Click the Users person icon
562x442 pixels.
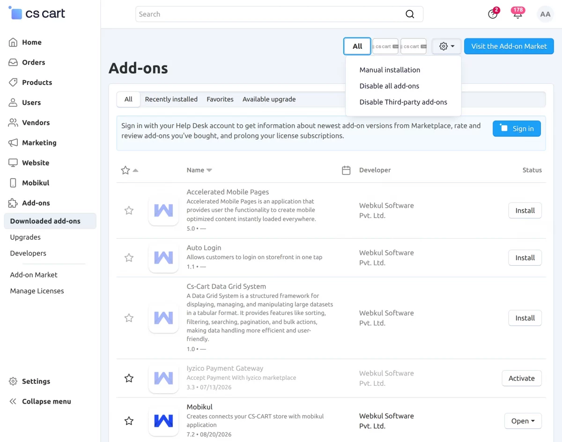(x=13, y=103)
